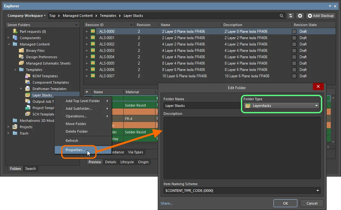Choose Delete Folder from context menu
This screenshot has width=341, height=210.
(76, 131)
